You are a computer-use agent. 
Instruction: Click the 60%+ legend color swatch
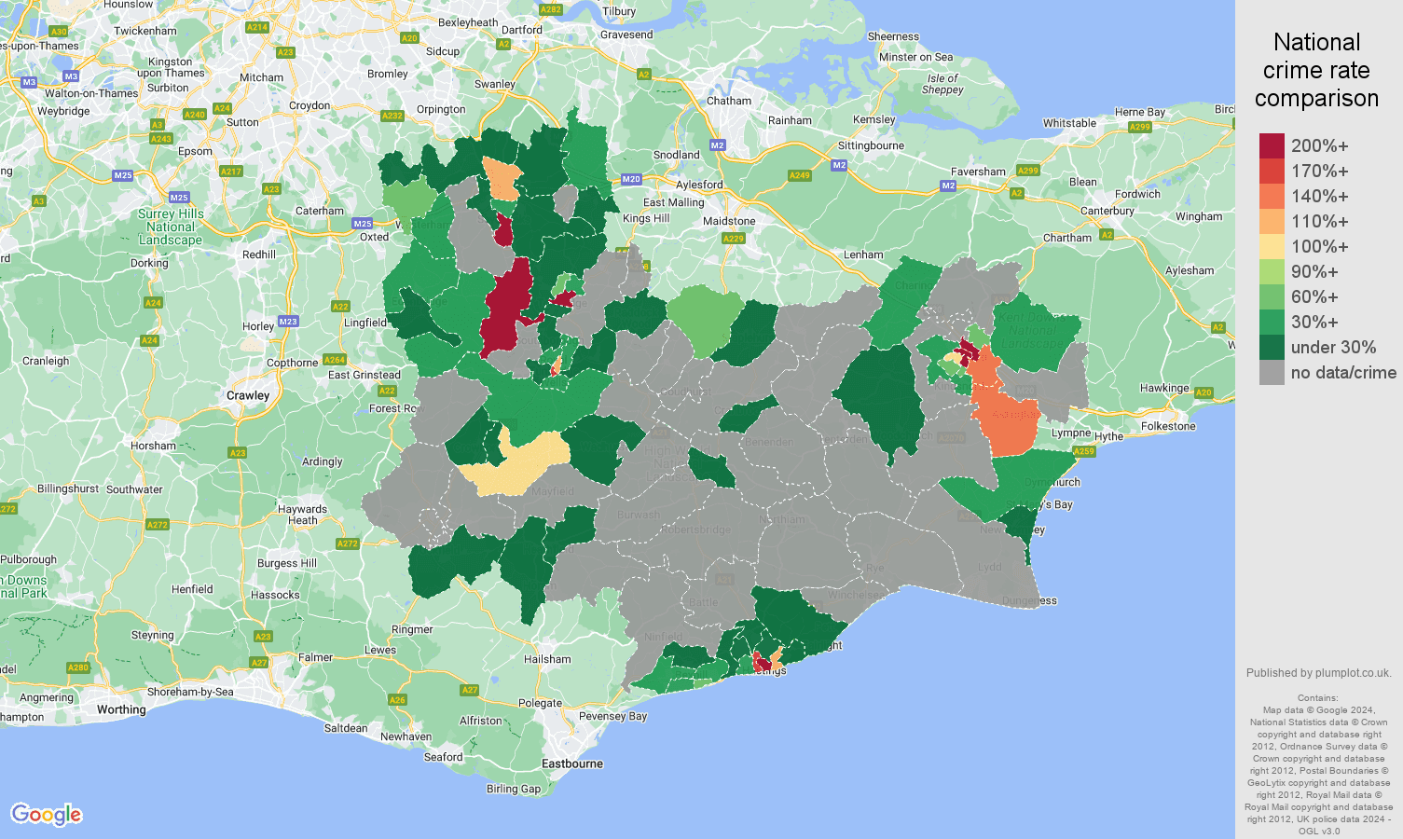point(1272,297)
